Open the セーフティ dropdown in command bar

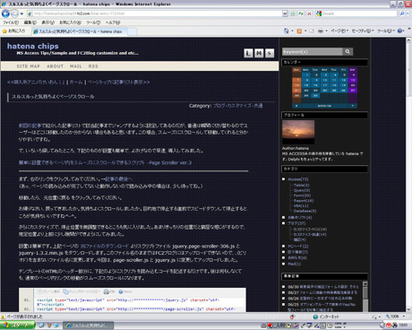pos(363,30)
